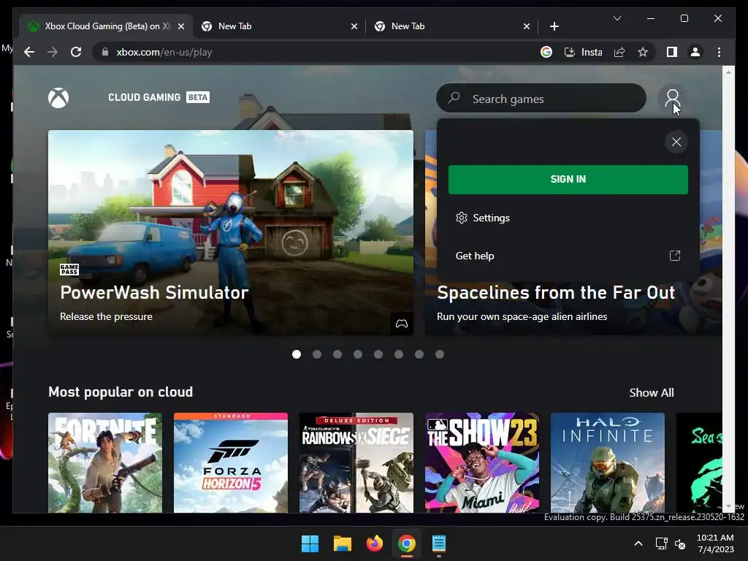Click the Google icon in address bar
Viewport: 748px width, 561px height.
point(546,52)
